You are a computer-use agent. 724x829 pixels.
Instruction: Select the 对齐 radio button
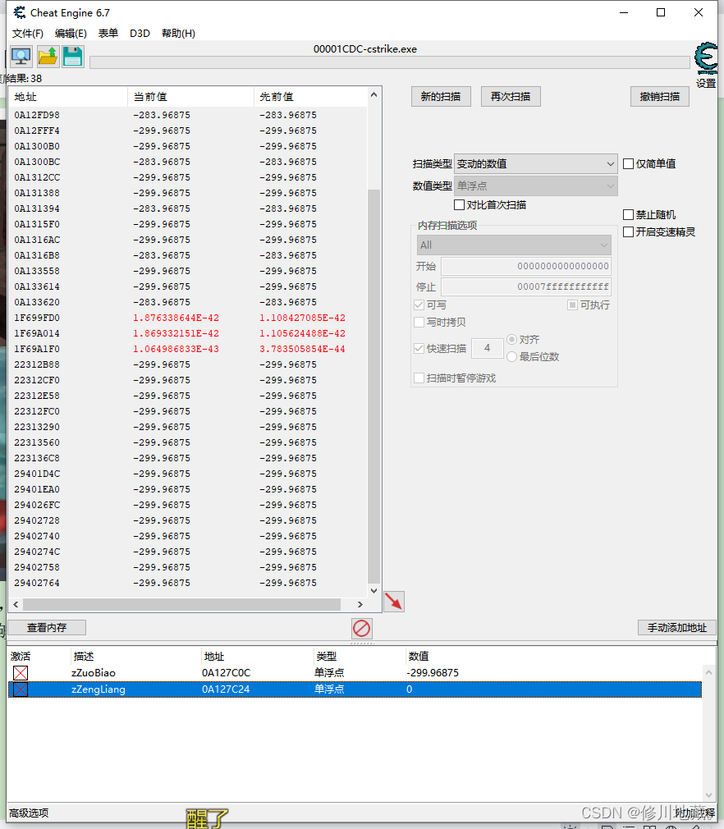(511, 340)
